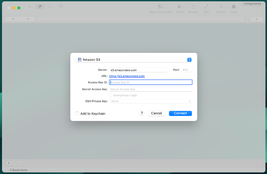Switch to the Bookmarks view icon
Screen dimensions: 267x174
tap(40, 7)
